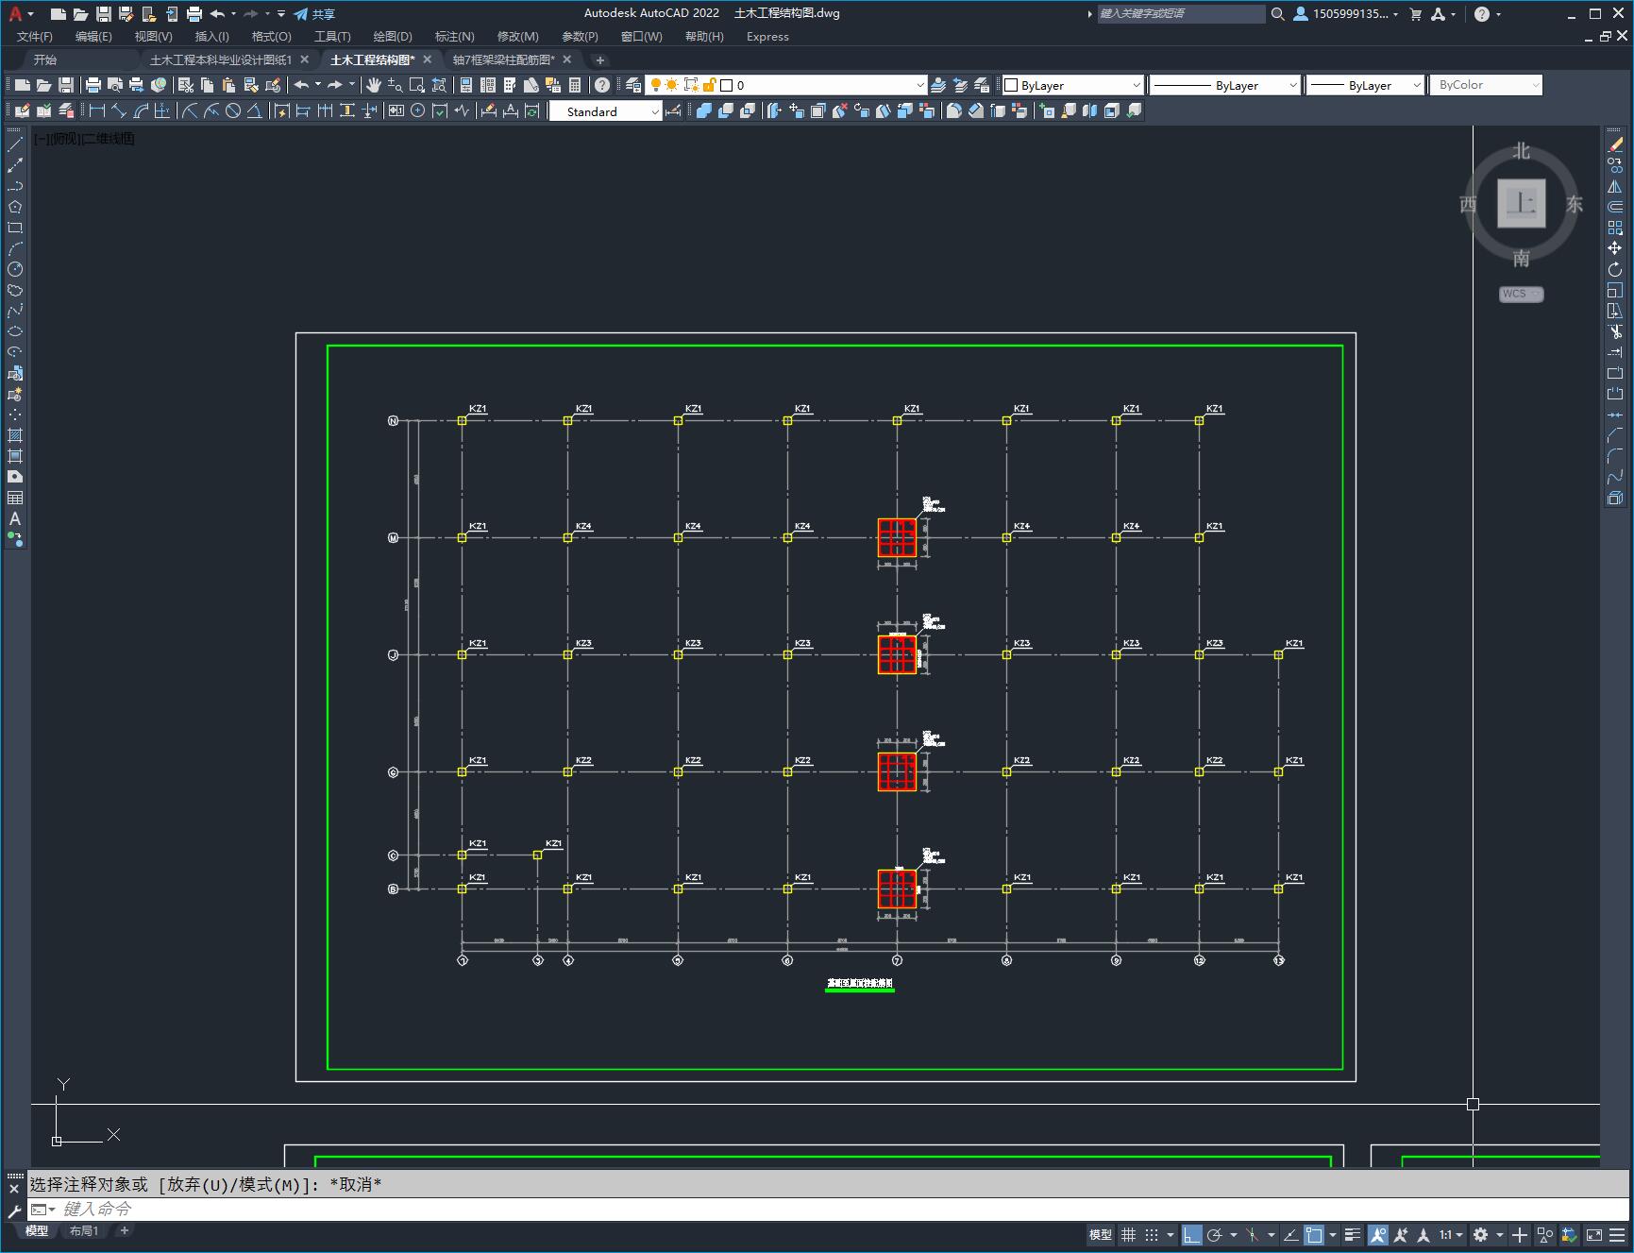Click the keyword search input field

click(x=1181, y=14)
